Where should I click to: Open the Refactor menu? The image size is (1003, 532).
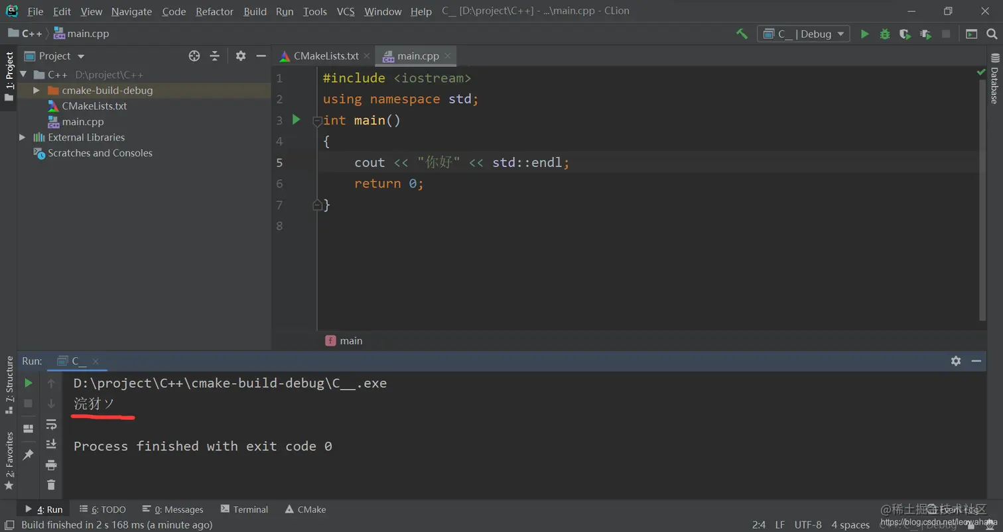(x=214, y=11)
